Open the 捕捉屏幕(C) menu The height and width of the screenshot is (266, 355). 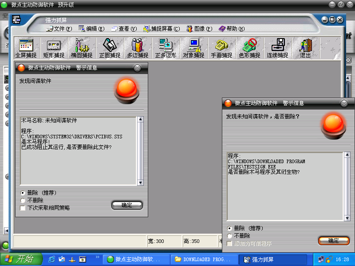(x=162, y=29)
